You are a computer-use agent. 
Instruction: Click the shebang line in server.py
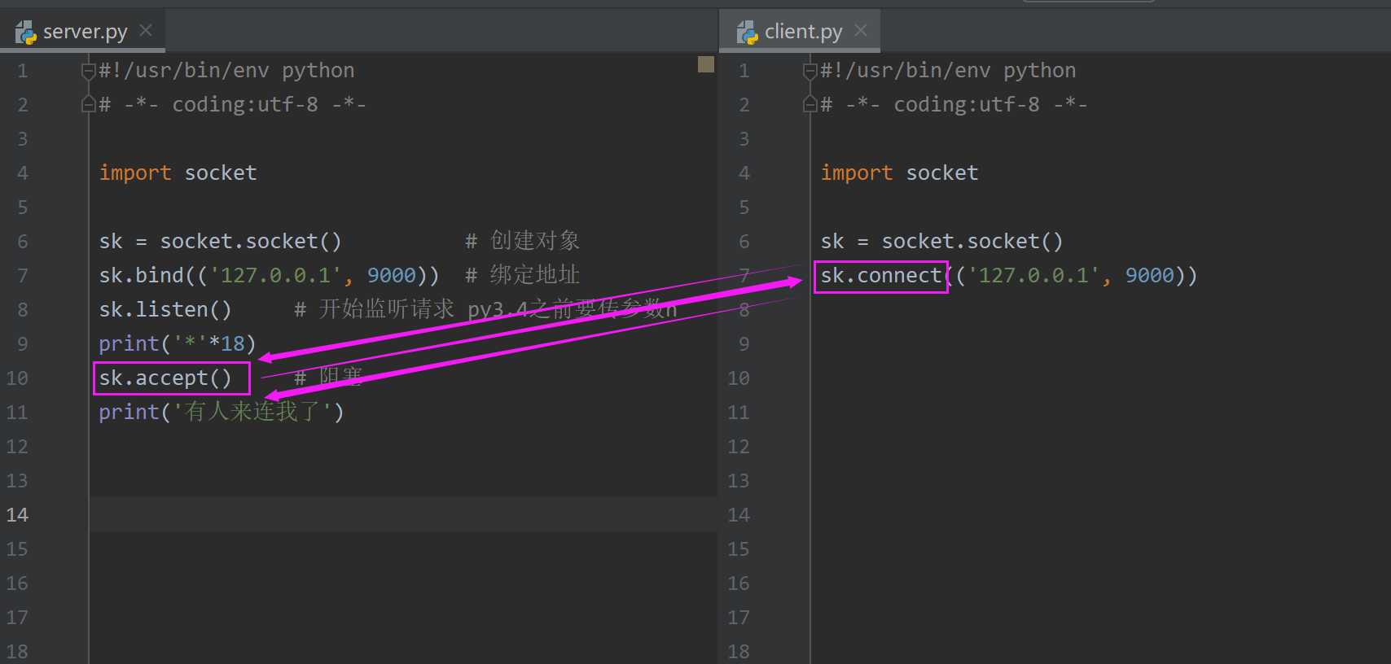coord(226,71)
